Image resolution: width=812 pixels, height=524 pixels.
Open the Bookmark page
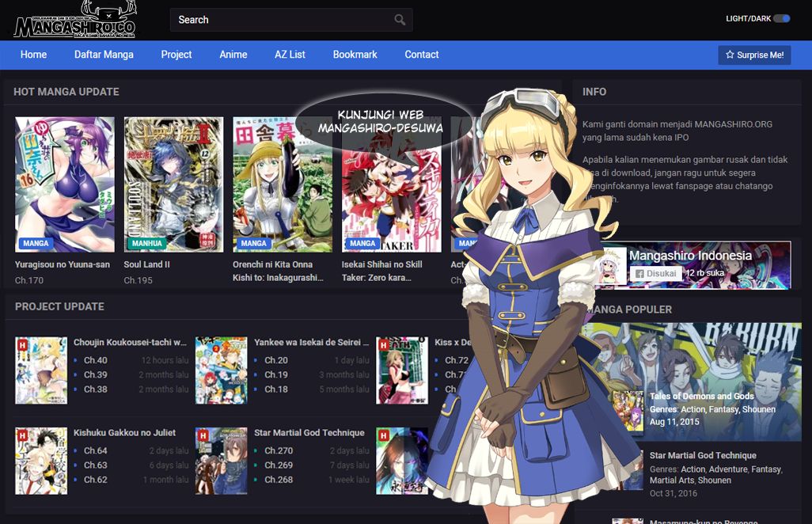click(x=355, y=55)
